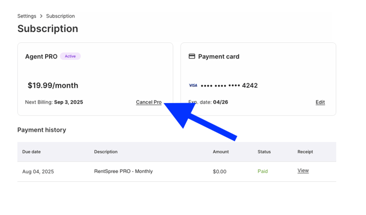Click the Receipt column header
Image resolution: width=366 pixels, height=215 pixels.
point(305,151)
